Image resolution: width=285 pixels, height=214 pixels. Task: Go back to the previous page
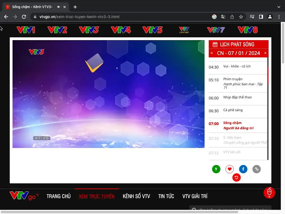click(6, 17)
